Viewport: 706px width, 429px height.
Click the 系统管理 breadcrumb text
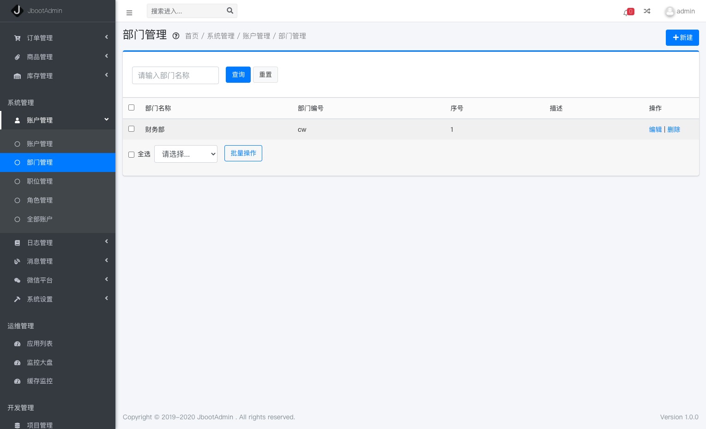point(221,36)
